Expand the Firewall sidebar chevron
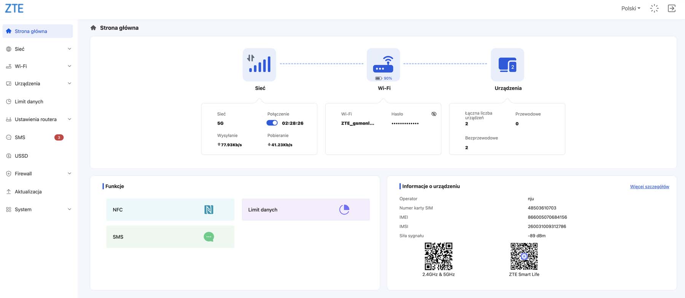 (x=69, y=173)
